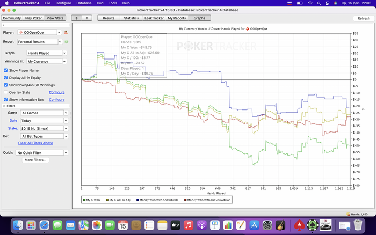Open Maps from the dock
This screenshot has height=235, width=376.
click(x=83, y=225)
